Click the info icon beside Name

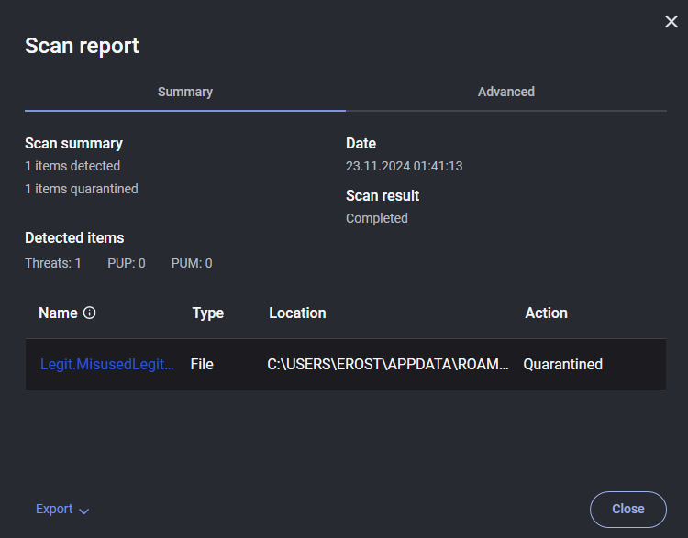pyautogui.click(x=90, y=313)
